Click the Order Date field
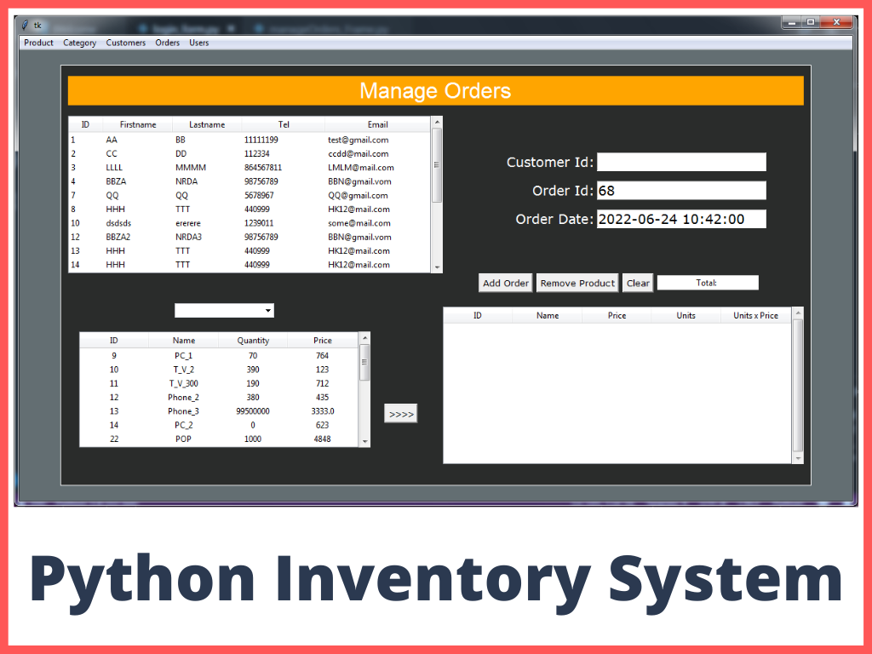 tap(680, 219)
